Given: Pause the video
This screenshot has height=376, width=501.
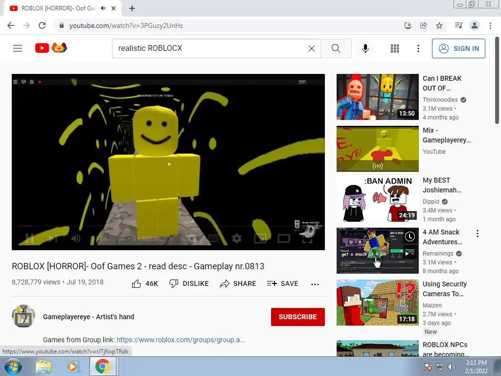Looking at the screenshot, I should [29, 238].
